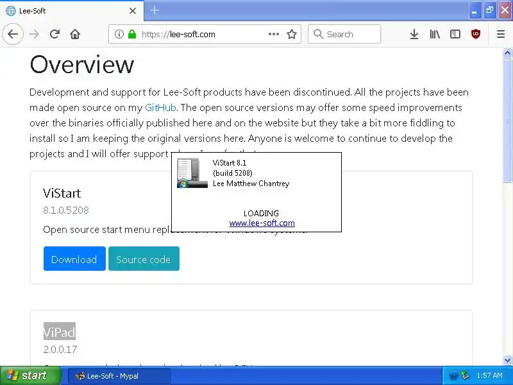Image resolution: width=513 pixels, height=385 pixels.
Task: Select Lee-Soft - Mypal taskbar button
Action: (x=119, y=376)
